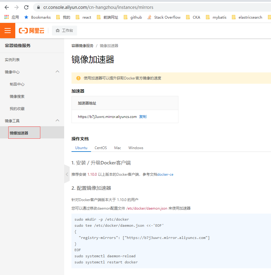Collapse the 镜像工具 section chevron

click(x=57, y=120)
